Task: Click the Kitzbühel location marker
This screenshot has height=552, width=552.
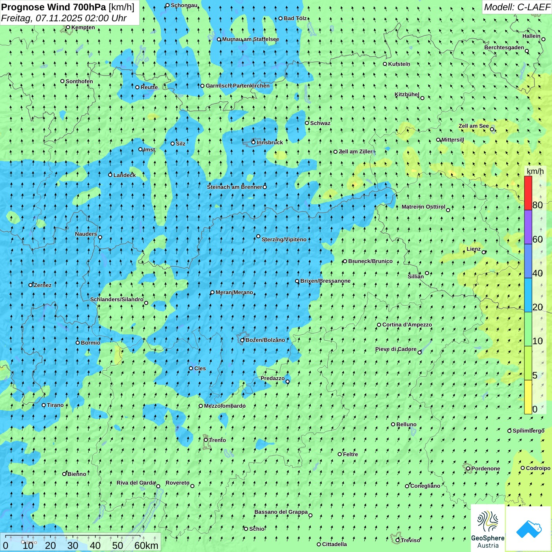Action: pyautogui.click(x=422, y=98)
